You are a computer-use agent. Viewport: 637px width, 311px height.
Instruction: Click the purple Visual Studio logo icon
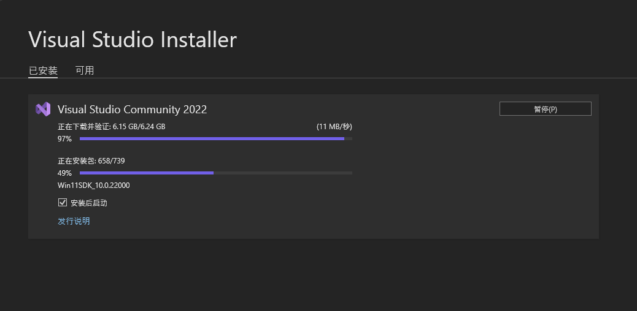pos(43,109)
